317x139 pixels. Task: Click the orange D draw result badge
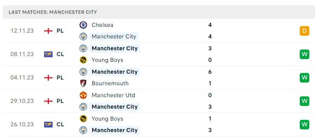(x=304, y=31)
